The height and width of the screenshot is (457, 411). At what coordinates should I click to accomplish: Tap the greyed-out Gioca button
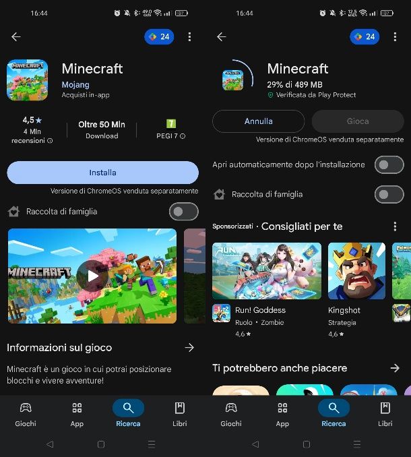tap(358, 121)
